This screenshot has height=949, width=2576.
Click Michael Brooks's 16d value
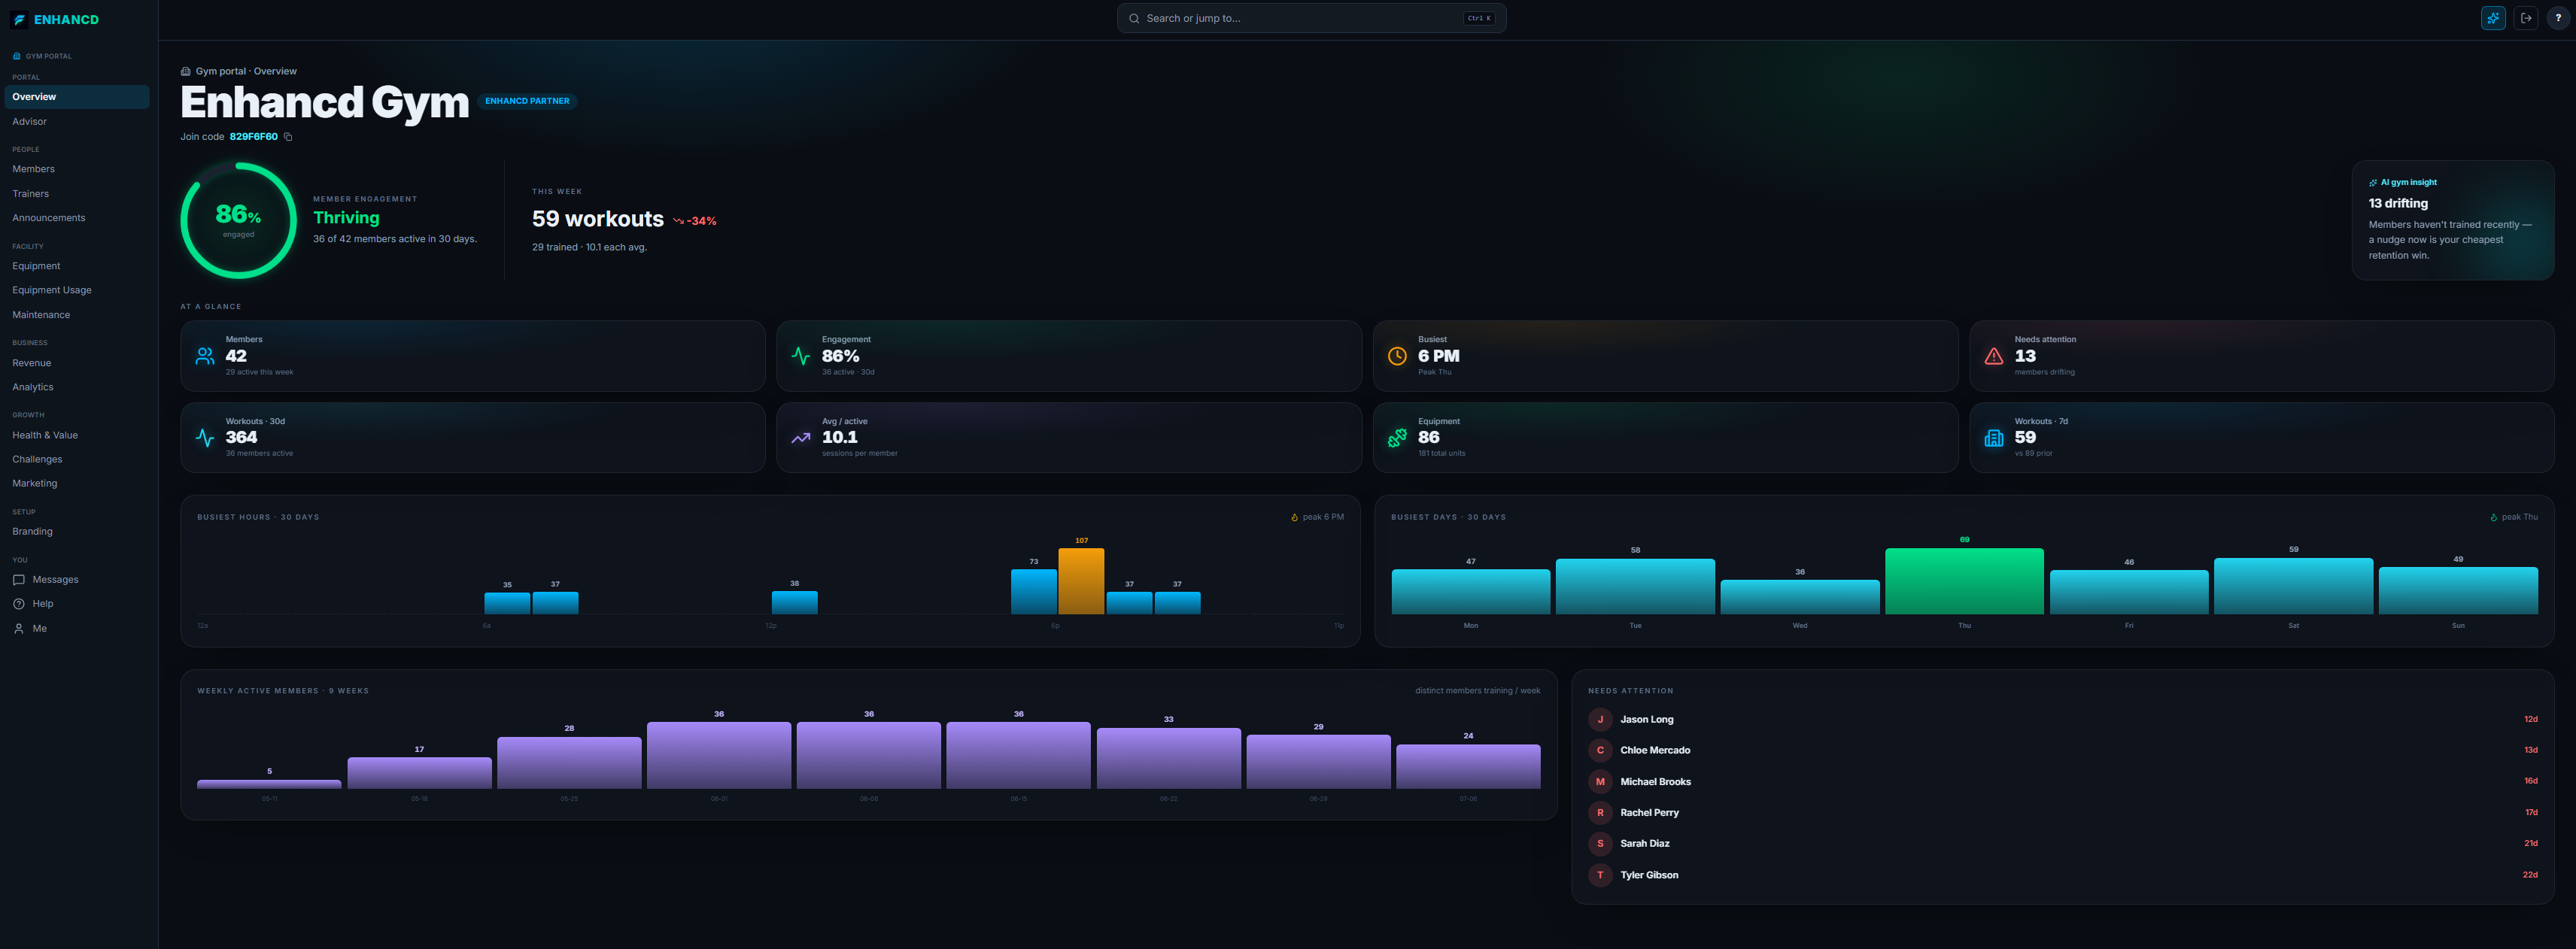(x=2530, y=782)
